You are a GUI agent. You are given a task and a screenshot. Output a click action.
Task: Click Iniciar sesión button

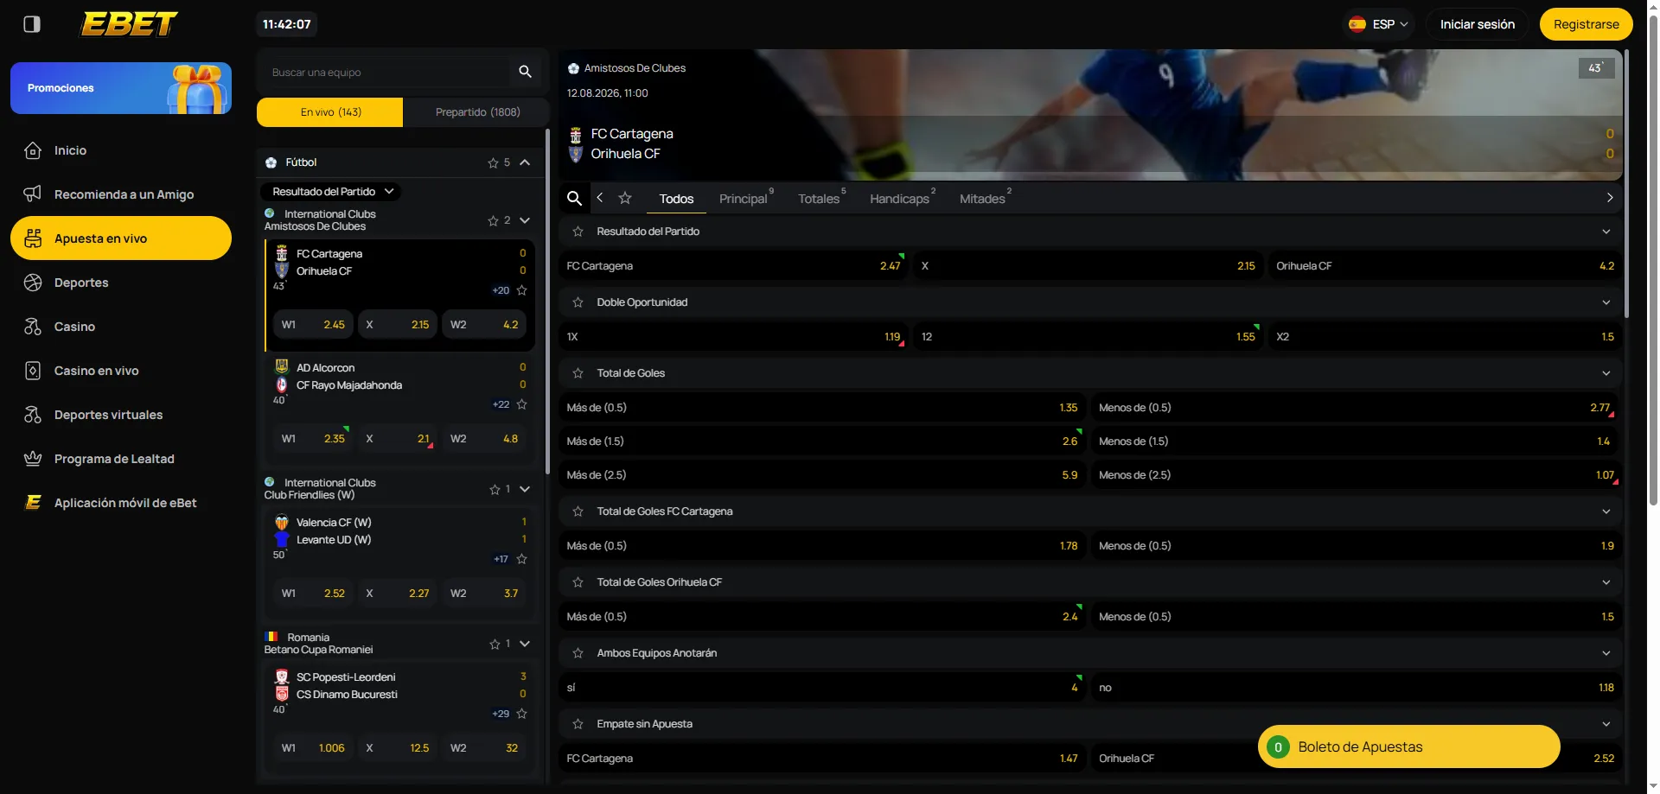coord(1478,24)
